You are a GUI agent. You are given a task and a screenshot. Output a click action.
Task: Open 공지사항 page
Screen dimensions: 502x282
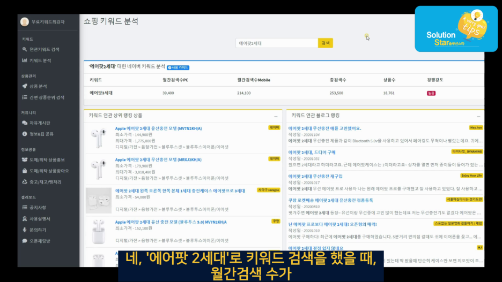38,208
